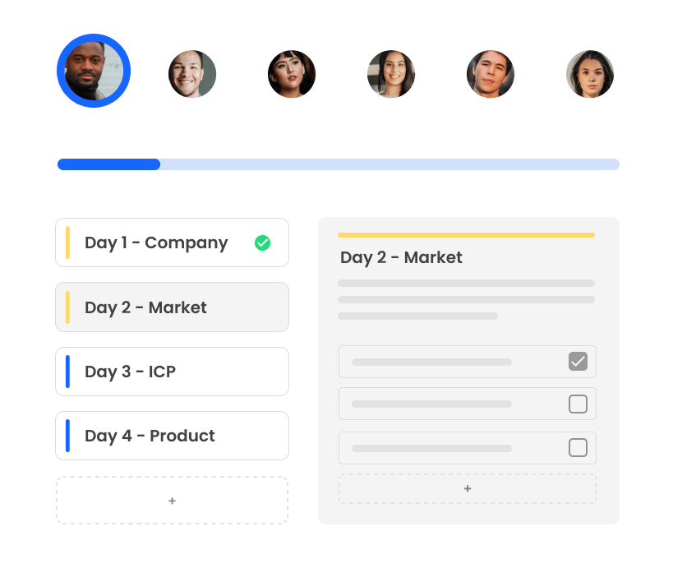Select the avatar with the blue ring
The height and width of the screenshot is (568, 673).
tap(94, 71)
